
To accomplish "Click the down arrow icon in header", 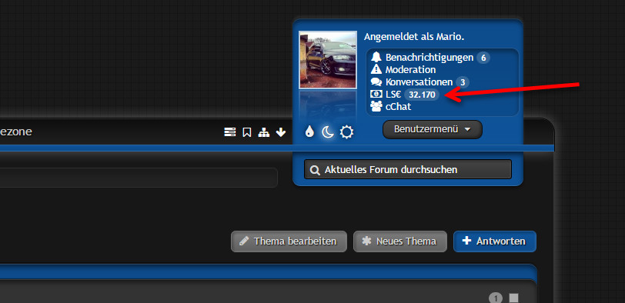I will (281, 132).
